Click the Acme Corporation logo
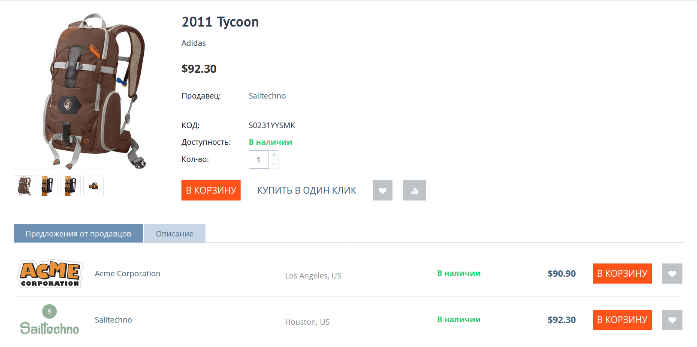This screenshot has height=347, width=697. (x=50, y=274)
